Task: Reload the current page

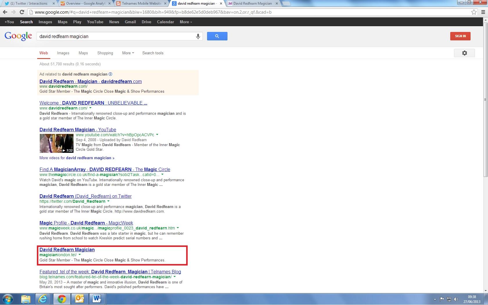Action: pos(22,12)
